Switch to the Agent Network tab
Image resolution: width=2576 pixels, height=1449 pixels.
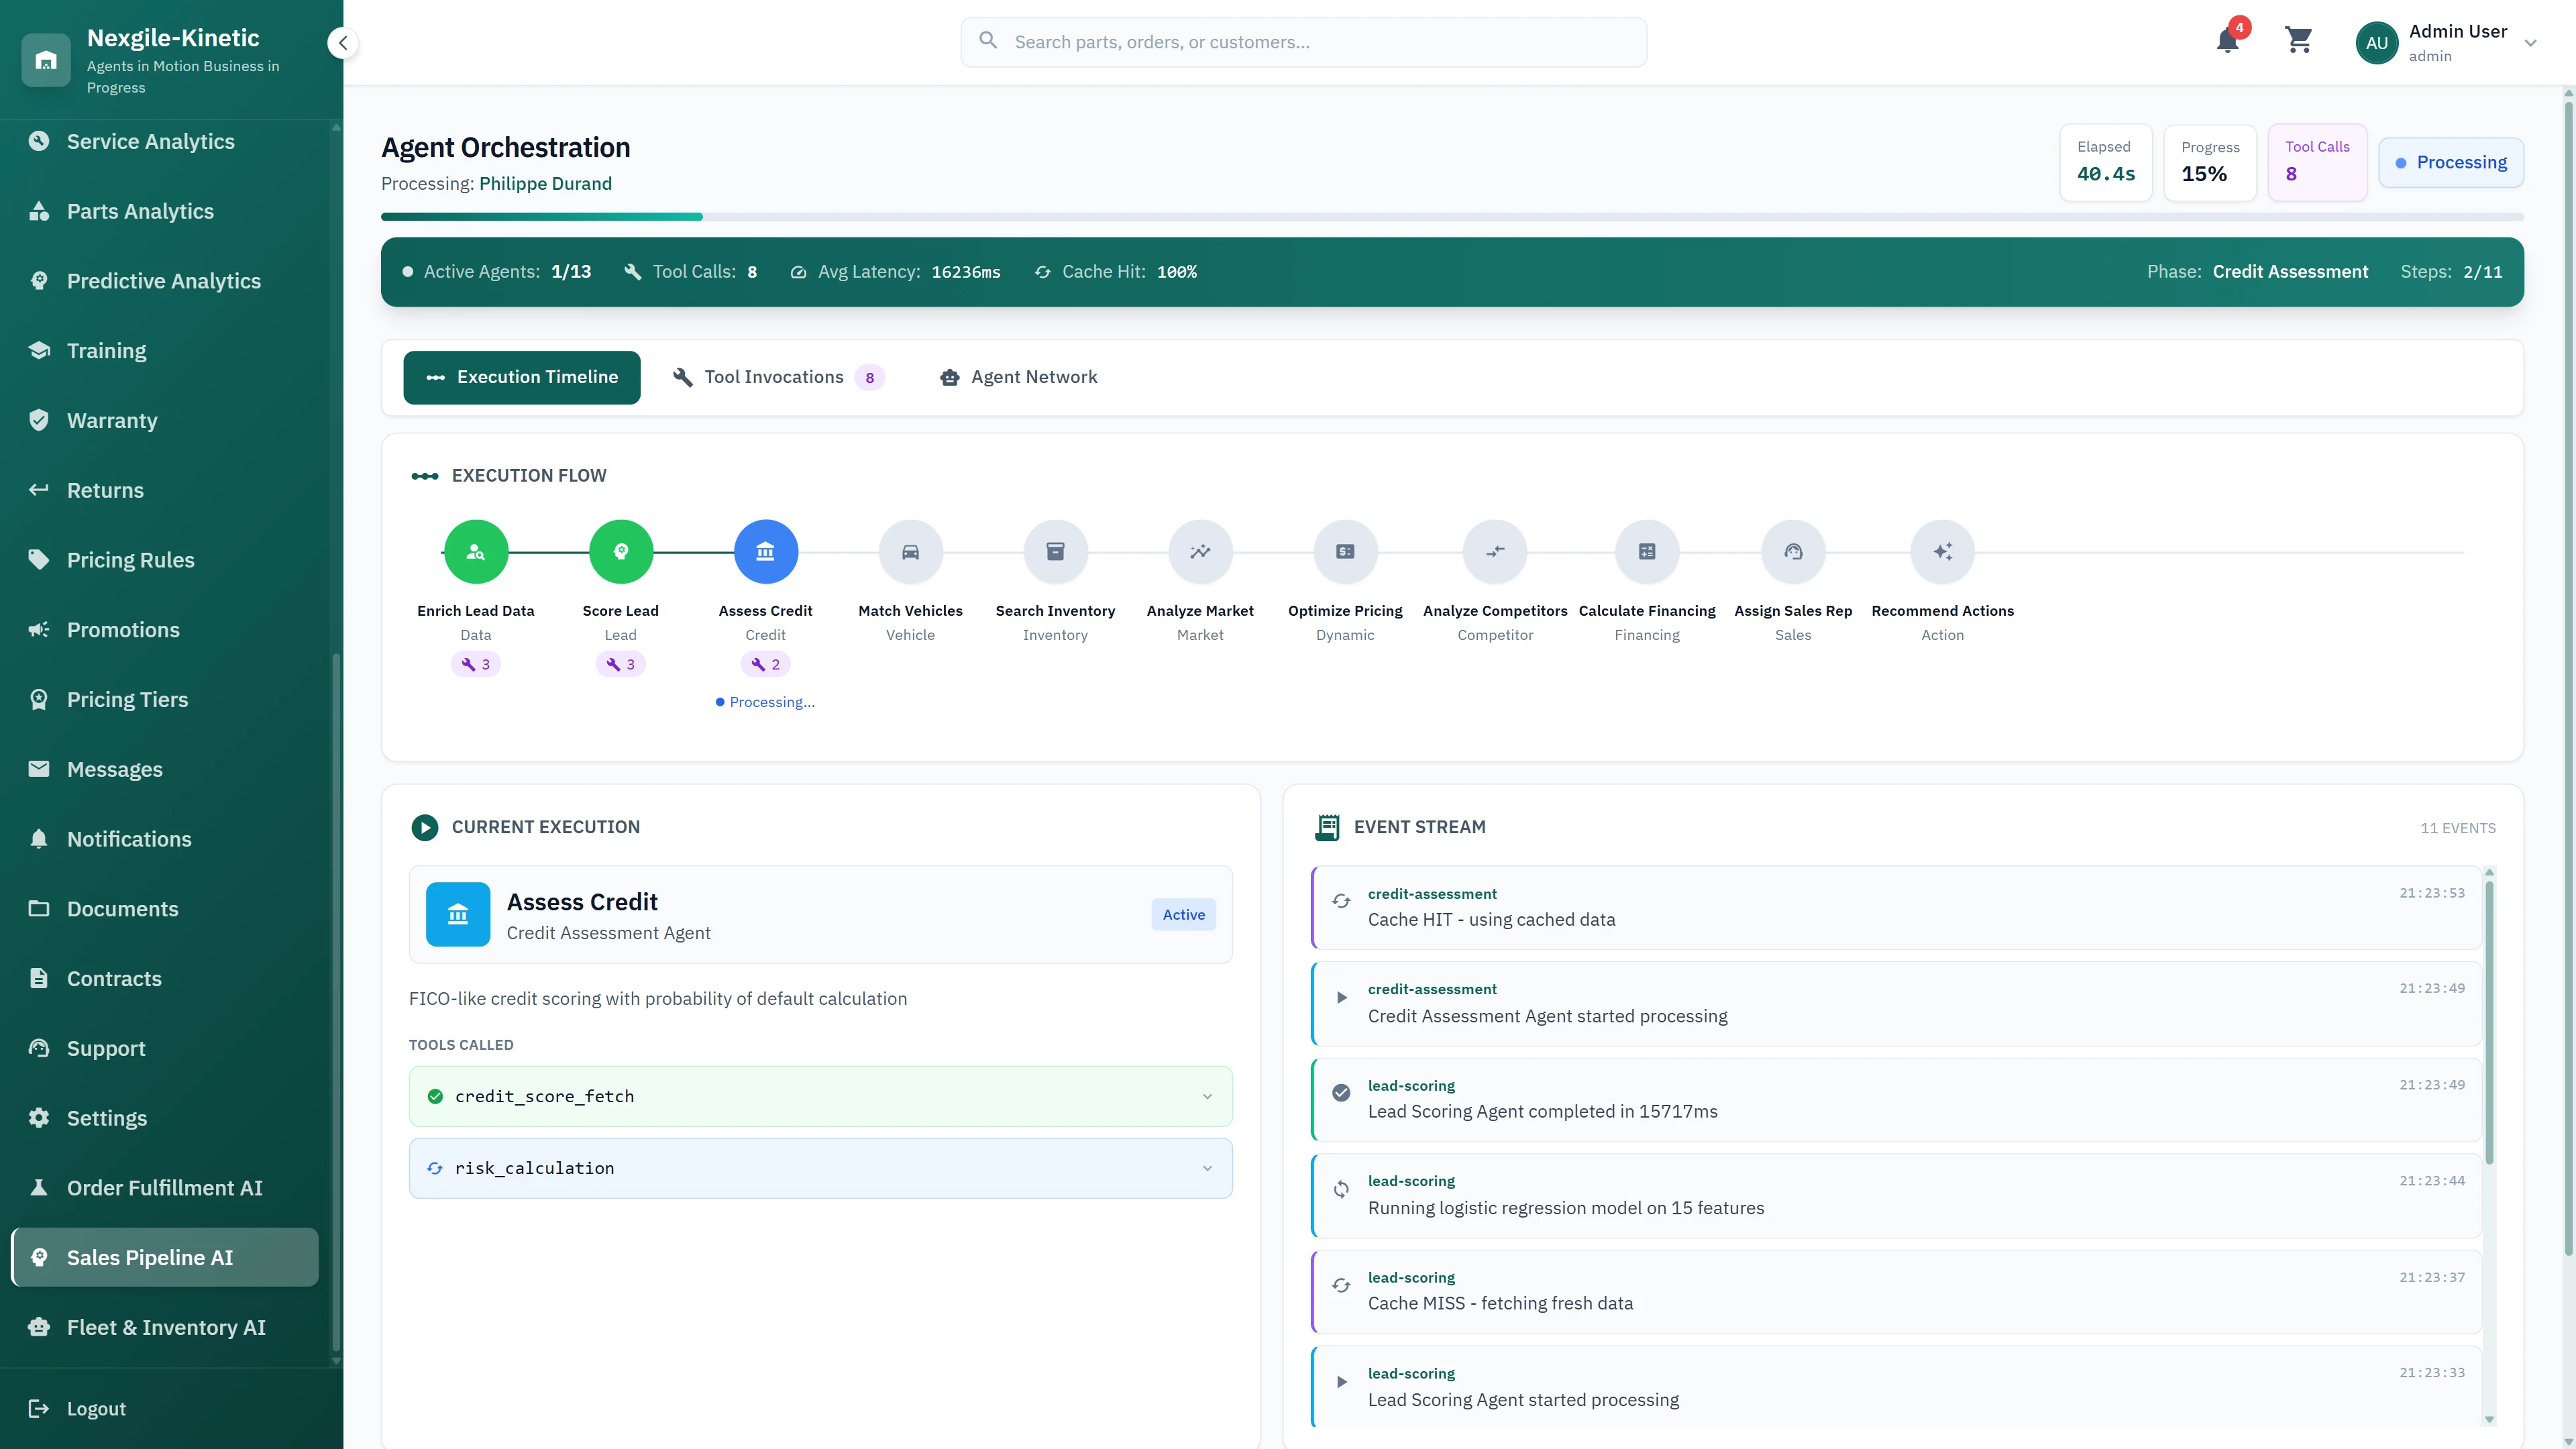[1017, 377]
